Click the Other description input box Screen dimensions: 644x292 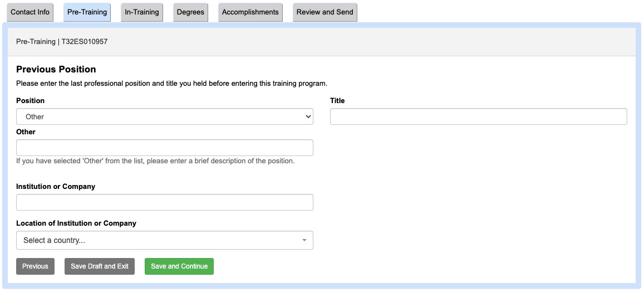click(x=165, y=148)
